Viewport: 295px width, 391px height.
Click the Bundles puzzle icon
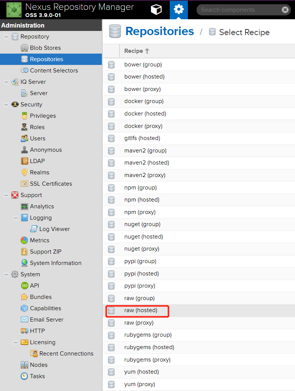pyautogui.click(x=25, y=297)
